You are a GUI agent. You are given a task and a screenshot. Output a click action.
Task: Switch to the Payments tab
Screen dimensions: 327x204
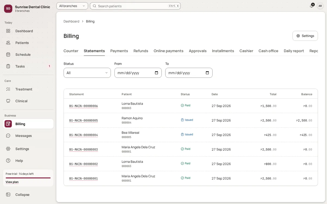(x=119, y=51)
